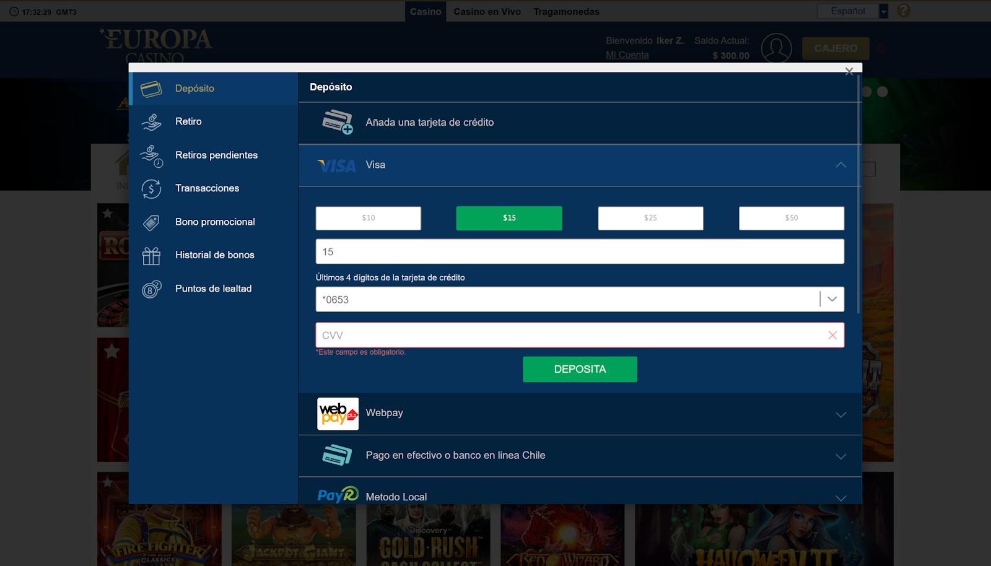The image size is (991, 566).
Task: Open Bono promocional
Action: coord(214,222)
